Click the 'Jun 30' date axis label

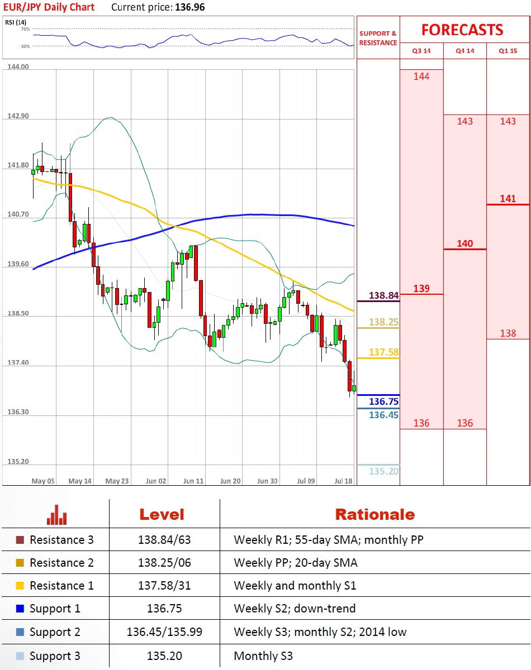click(x=267, y=481)
